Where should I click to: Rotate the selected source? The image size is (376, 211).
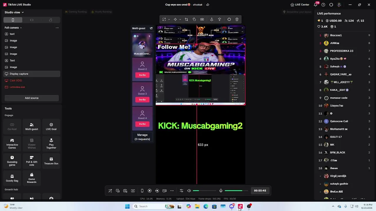(194, 19)
